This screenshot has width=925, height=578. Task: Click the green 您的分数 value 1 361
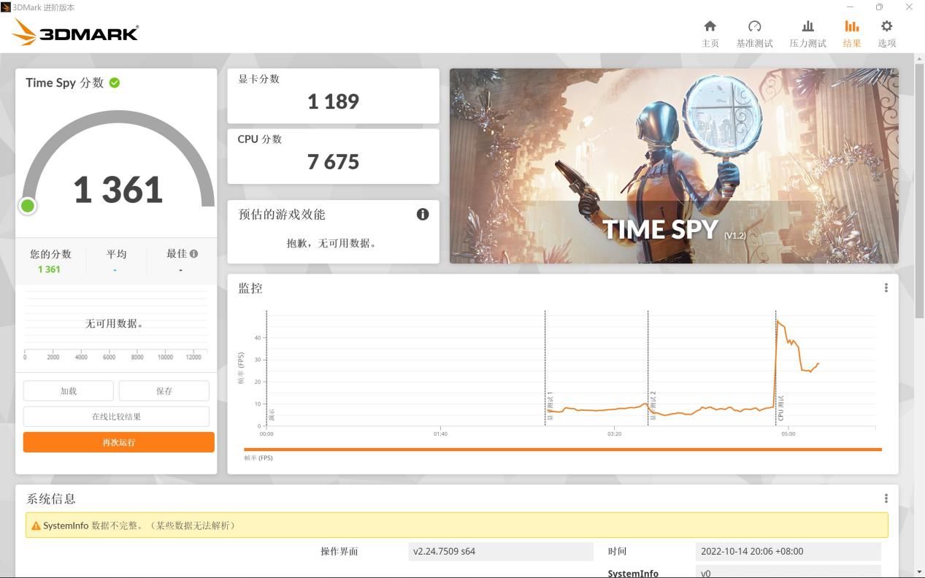[x=49, y=269]
